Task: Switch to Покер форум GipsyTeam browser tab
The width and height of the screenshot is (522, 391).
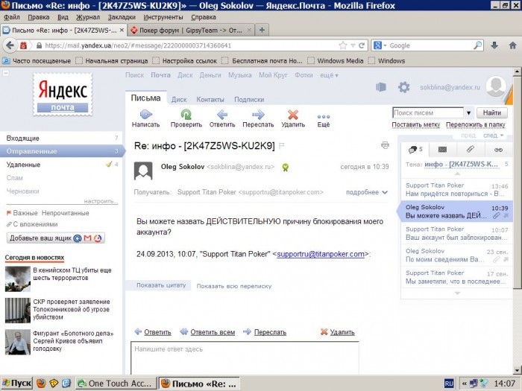Action: (x=191, y=31)
